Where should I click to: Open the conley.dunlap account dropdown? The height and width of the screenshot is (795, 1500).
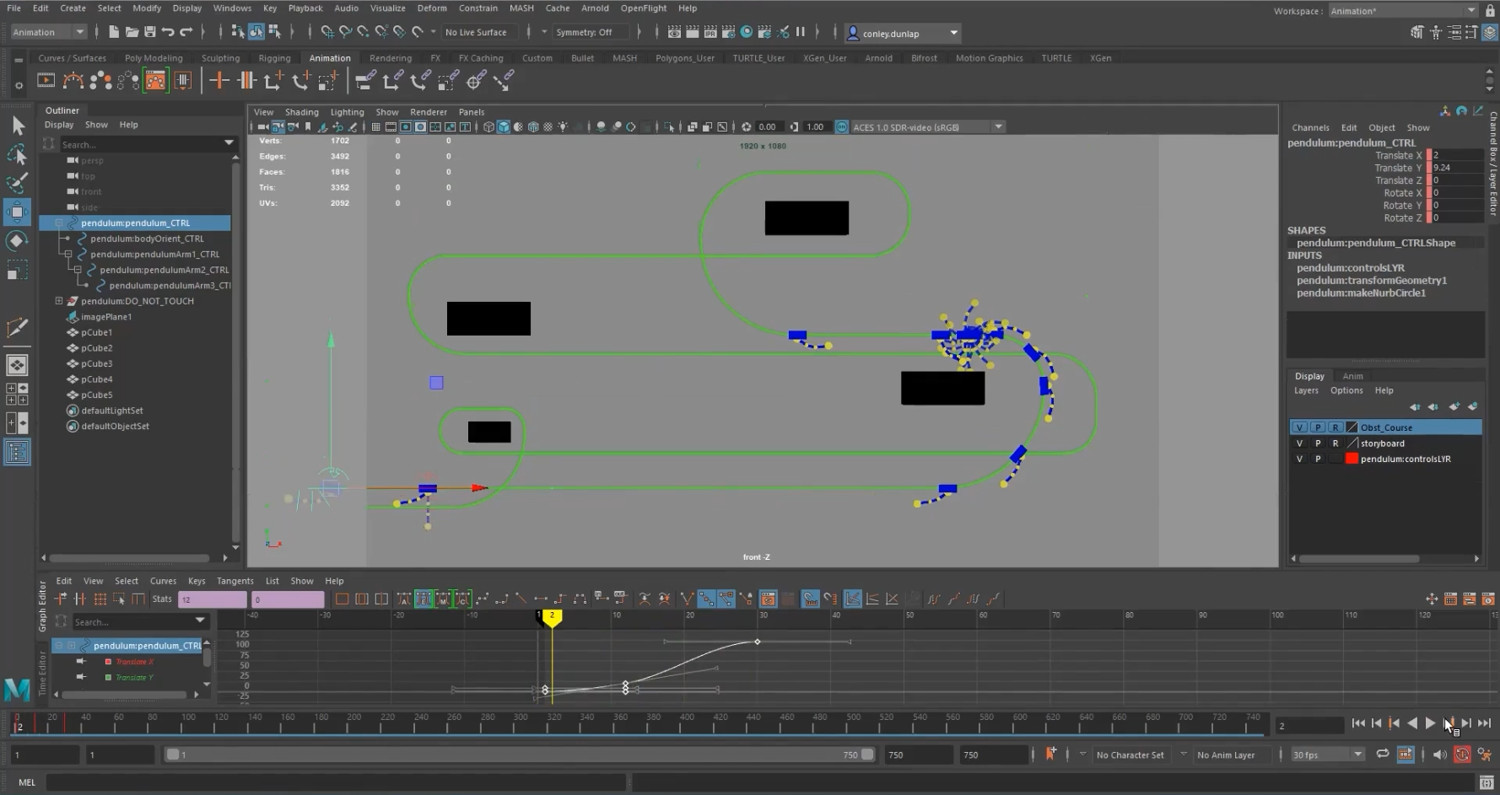[x=903, y=33]
